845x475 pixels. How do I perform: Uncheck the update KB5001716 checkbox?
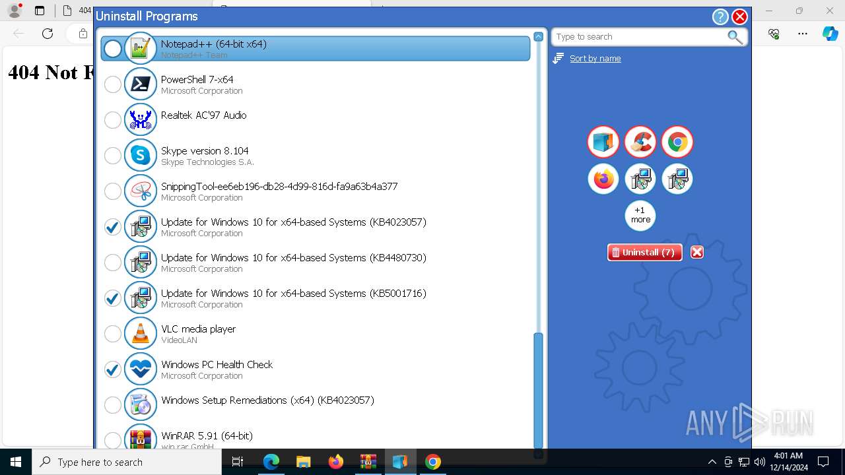113,298
